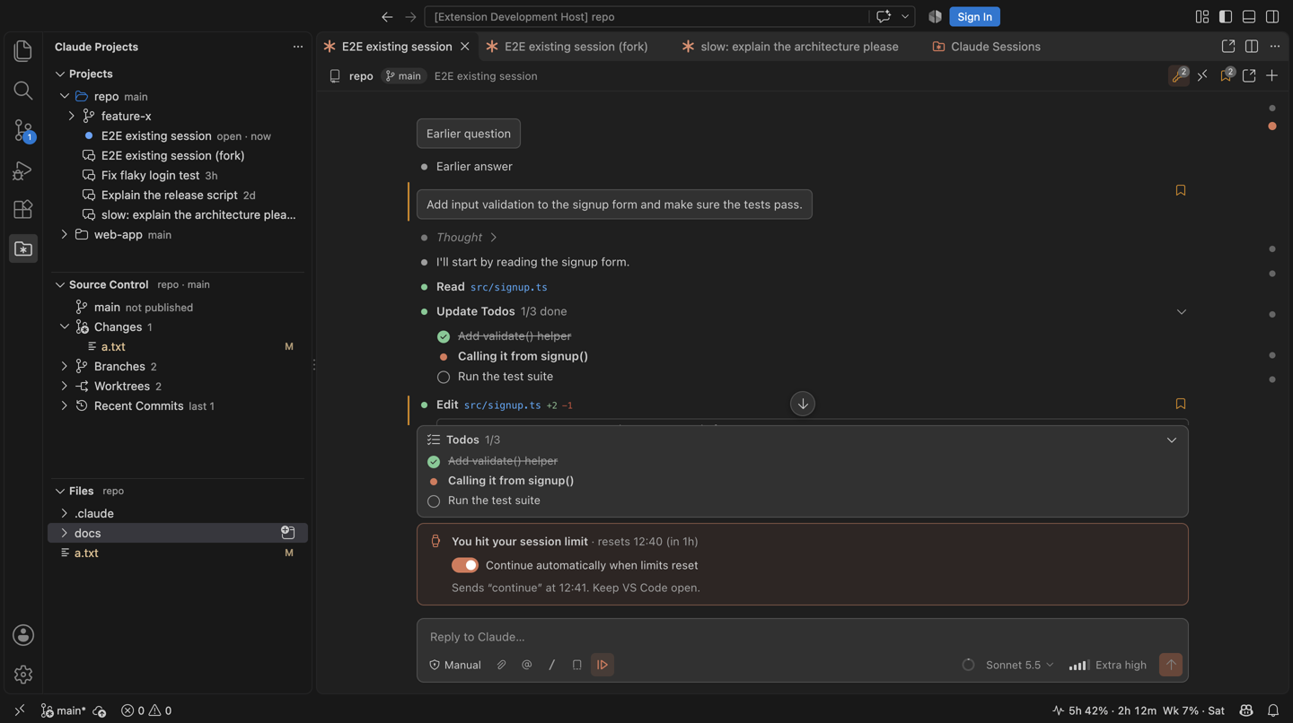Toggle the primary side bar layout icon
Screen dimensions: 1293x723
1226,16
